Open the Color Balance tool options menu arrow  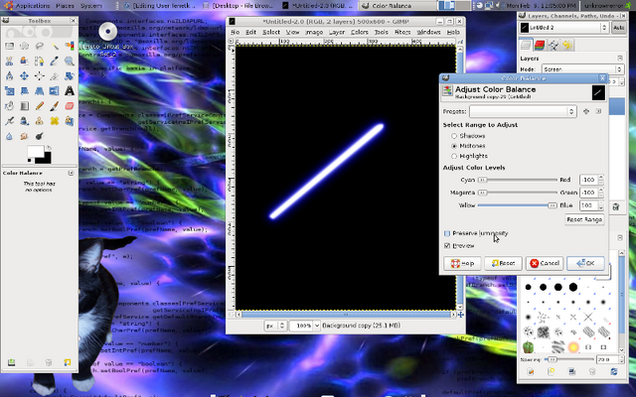point(71,173)
